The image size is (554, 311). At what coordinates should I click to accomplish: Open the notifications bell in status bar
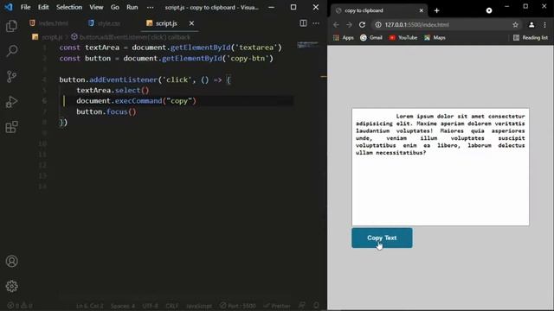click(316, 305)
